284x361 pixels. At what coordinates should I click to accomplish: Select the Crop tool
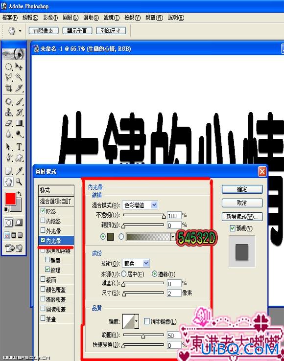pyautogui.click(x=8, y=88)
